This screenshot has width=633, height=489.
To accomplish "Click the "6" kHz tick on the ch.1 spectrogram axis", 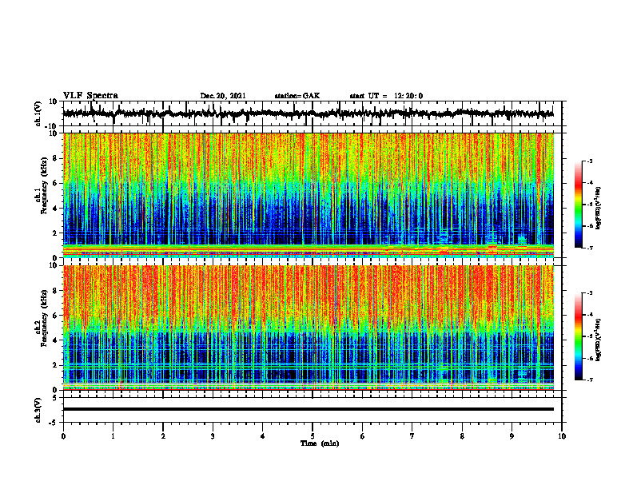I will 55,184.
